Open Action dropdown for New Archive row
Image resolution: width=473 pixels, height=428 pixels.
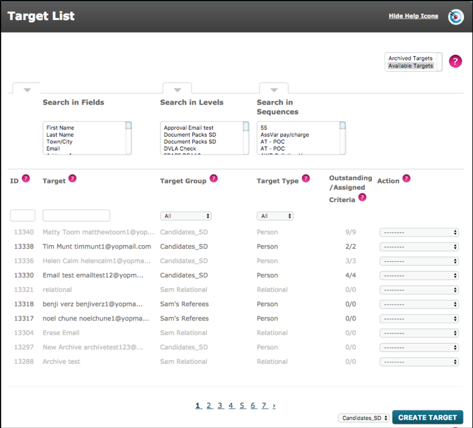[419, 347]
